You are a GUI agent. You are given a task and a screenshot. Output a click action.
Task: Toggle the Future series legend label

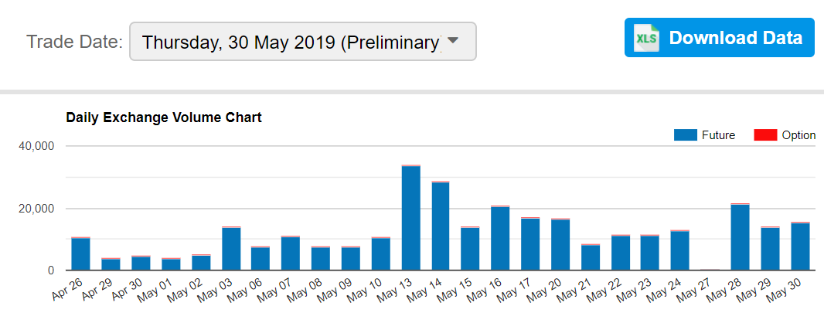pyautogui.click(x=718, y=135)
